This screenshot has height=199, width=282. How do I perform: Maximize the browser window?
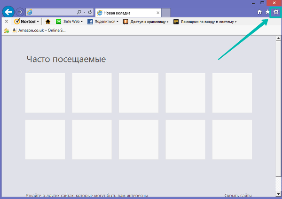262,3
